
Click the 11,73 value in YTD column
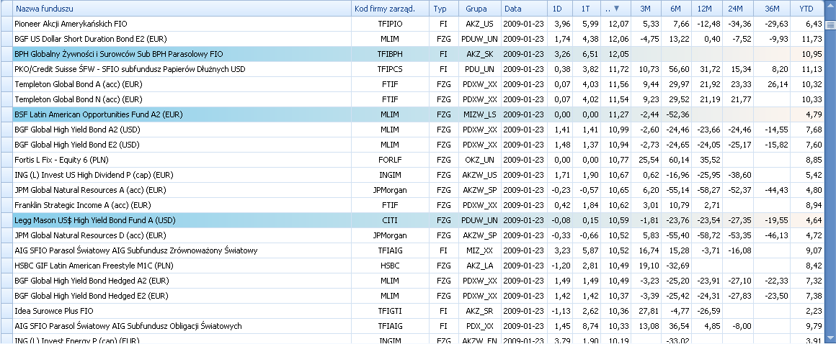pos(807,39)
